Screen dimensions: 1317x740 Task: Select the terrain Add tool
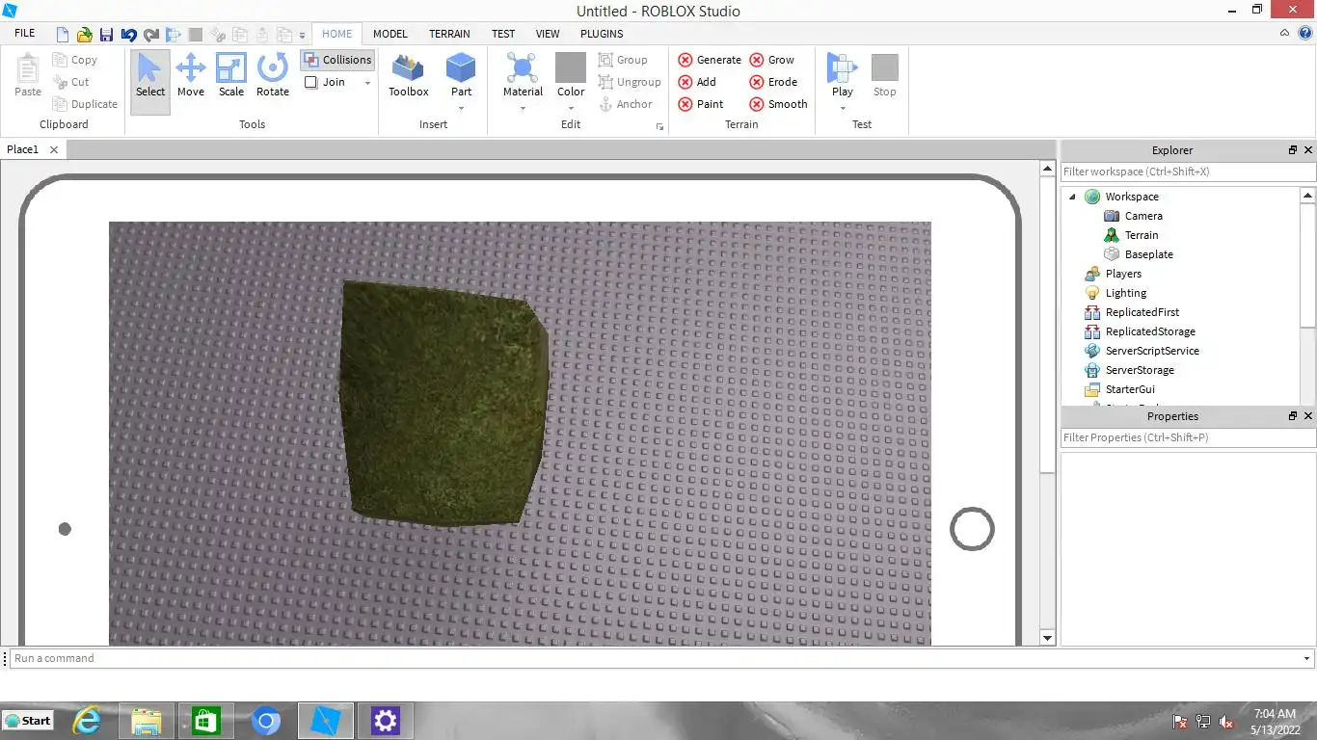pos(697,82)
